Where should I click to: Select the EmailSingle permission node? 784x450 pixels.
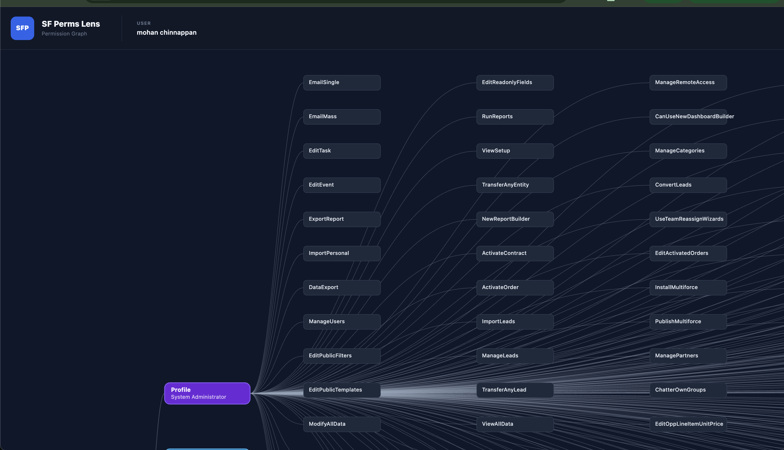[342, 82]
